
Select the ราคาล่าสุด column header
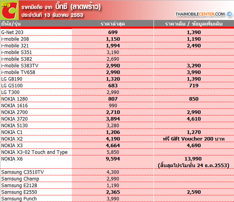point(113,24)
